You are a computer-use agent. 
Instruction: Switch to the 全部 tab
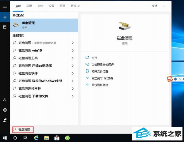pyautogui.click(x=18, y=6)
